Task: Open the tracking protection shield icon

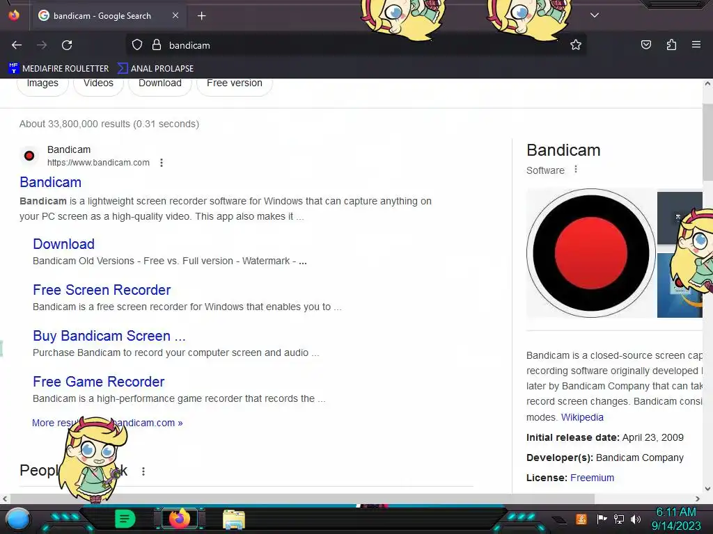Action: (x=137, y=44)
